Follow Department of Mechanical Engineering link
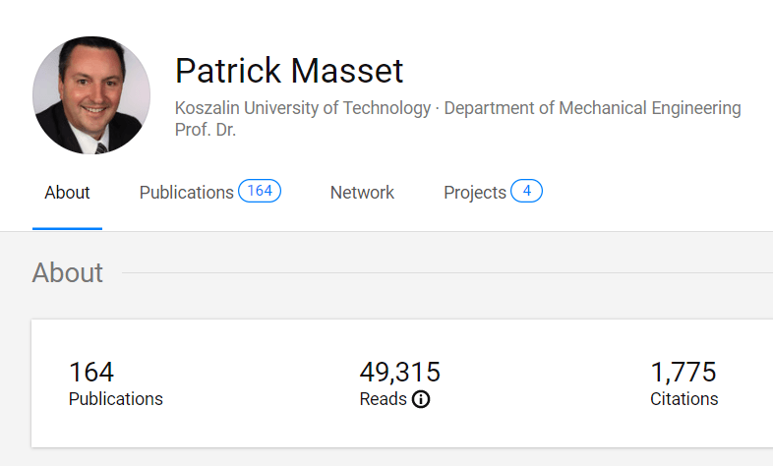This screenshot has height=466, width=773. pos(592,108)
